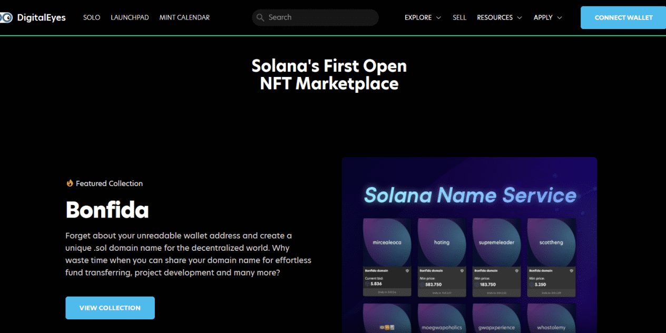Open the Solana Name Service banner image
The width and height of the screenshot is (666, 333).
coord(469,244)
